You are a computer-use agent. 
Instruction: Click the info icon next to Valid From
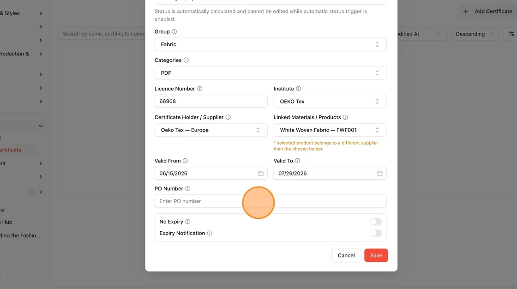tap(185, 161)
